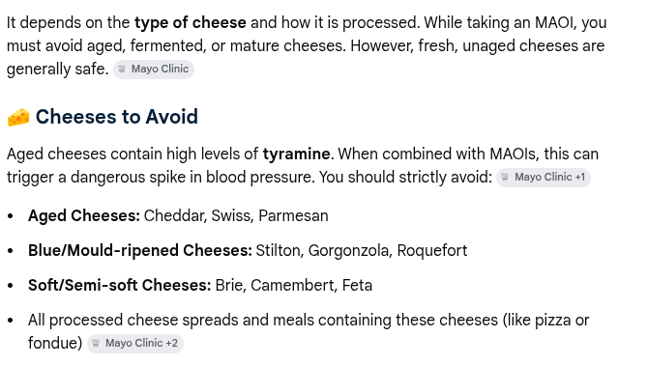Select the 'Soft/Semi-soft Cheeses:' label
The image size is (648, 365).
tap(119, 286)
